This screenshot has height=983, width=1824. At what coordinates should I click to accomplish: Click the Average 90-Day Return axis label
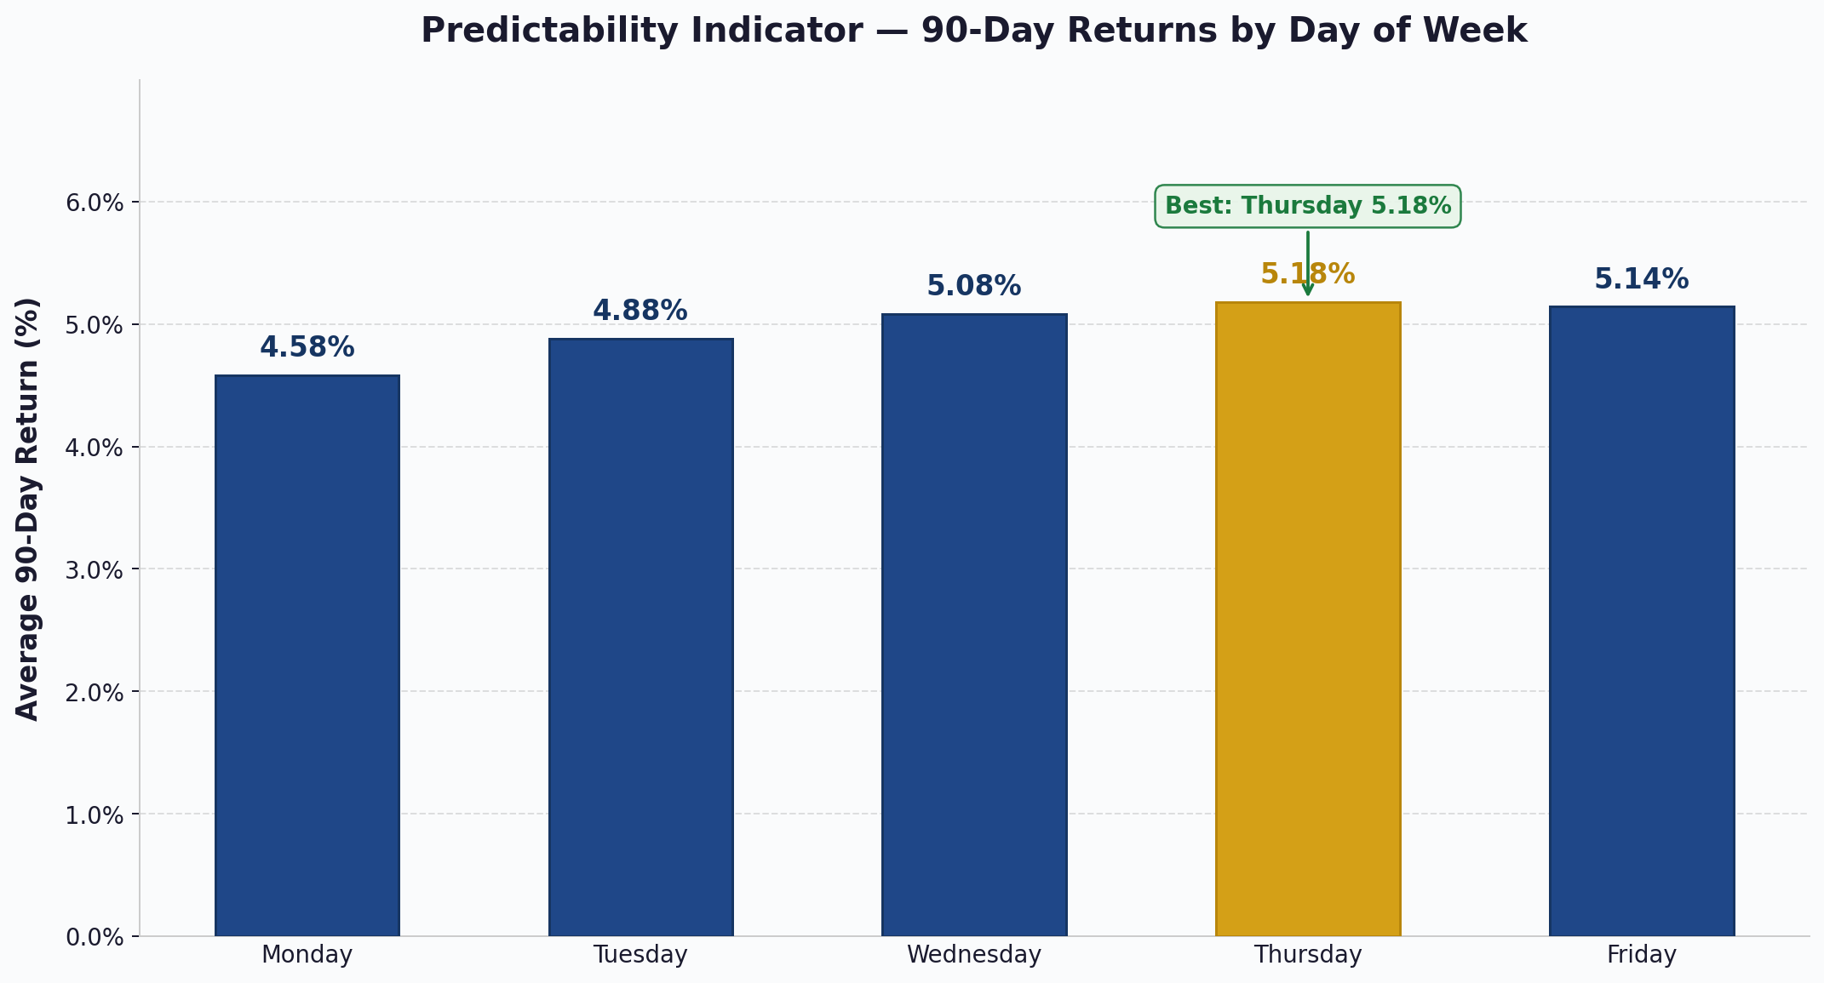click(28, 509)
